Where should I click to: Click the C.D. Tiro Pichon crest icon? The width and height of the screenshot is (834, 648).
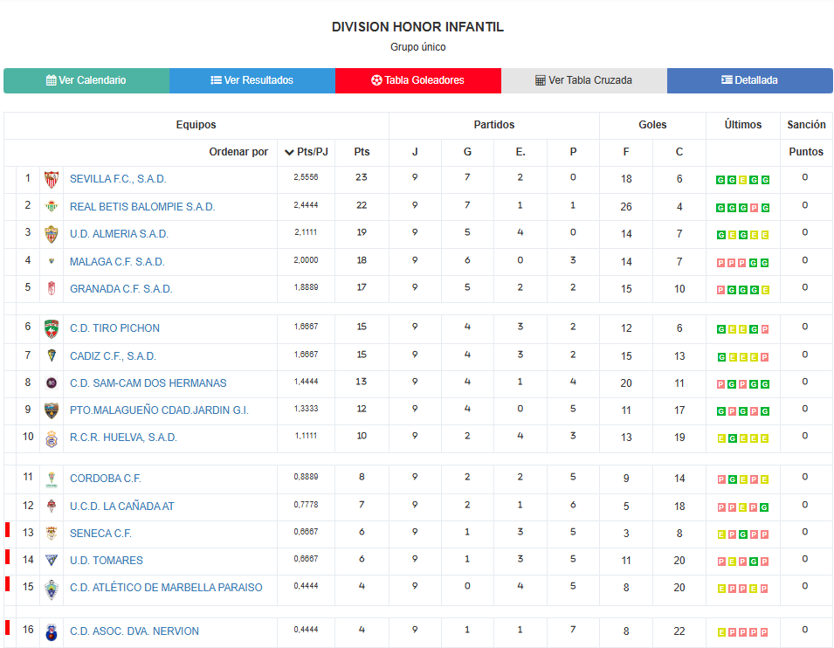(x=52, y=328)
